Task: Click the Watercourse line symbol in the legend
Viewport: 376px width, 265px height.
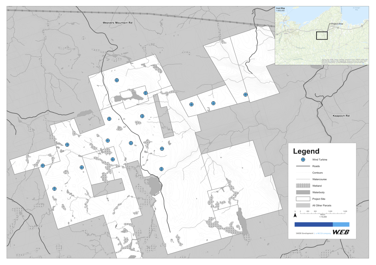Action: click(x=303, y=179)
